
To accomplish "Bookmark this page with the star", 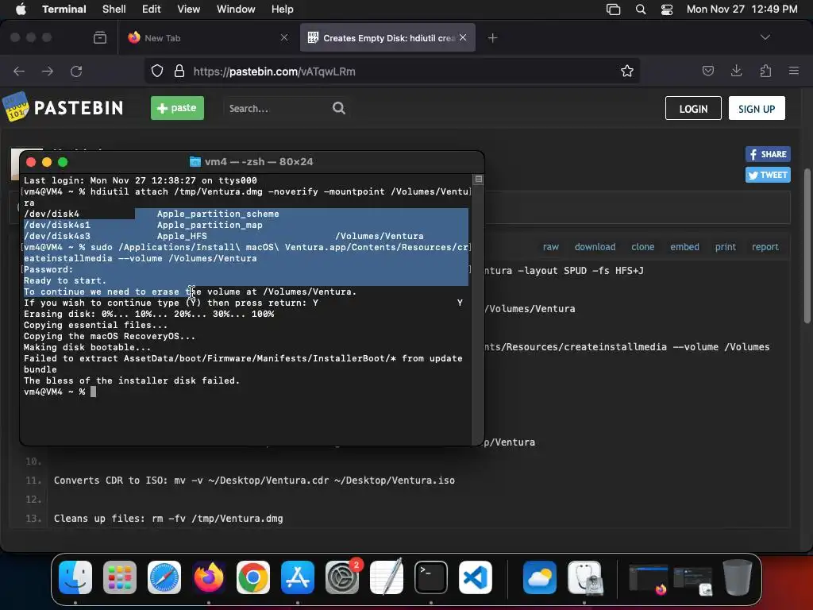I will (x=627, y=71).
